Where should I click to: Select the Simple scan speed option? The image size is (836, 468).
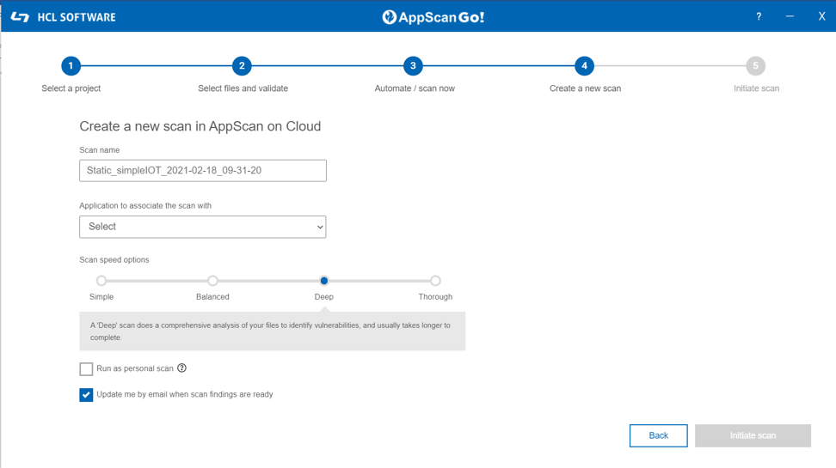pos(101,281)
